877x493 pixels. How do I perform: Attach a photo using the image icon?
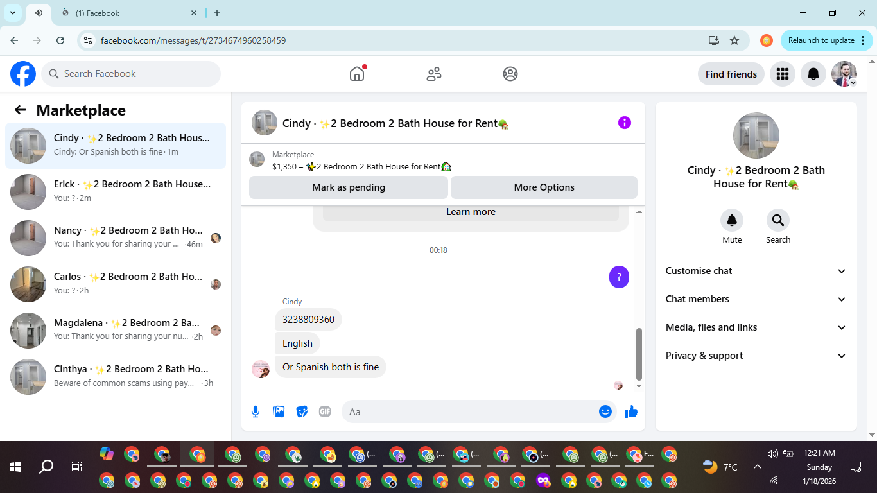279,411
